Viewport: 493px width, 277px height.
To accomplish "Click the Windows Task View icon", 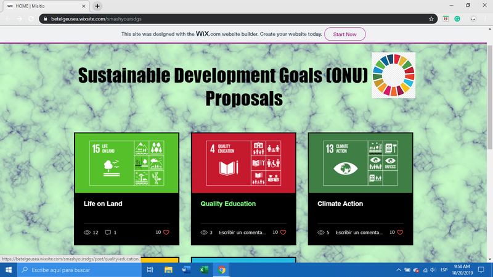I will click(150, 270).
